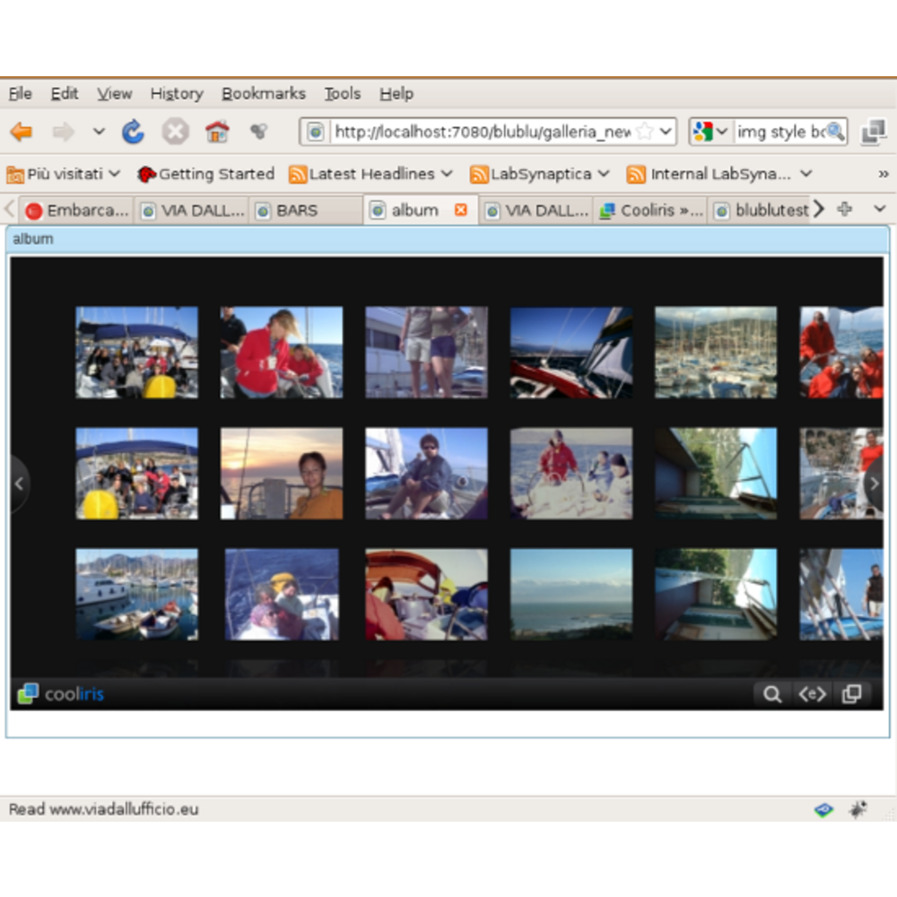
Task: Expand the Più visitati bookmark folder
Action: (x=63, y=174)
